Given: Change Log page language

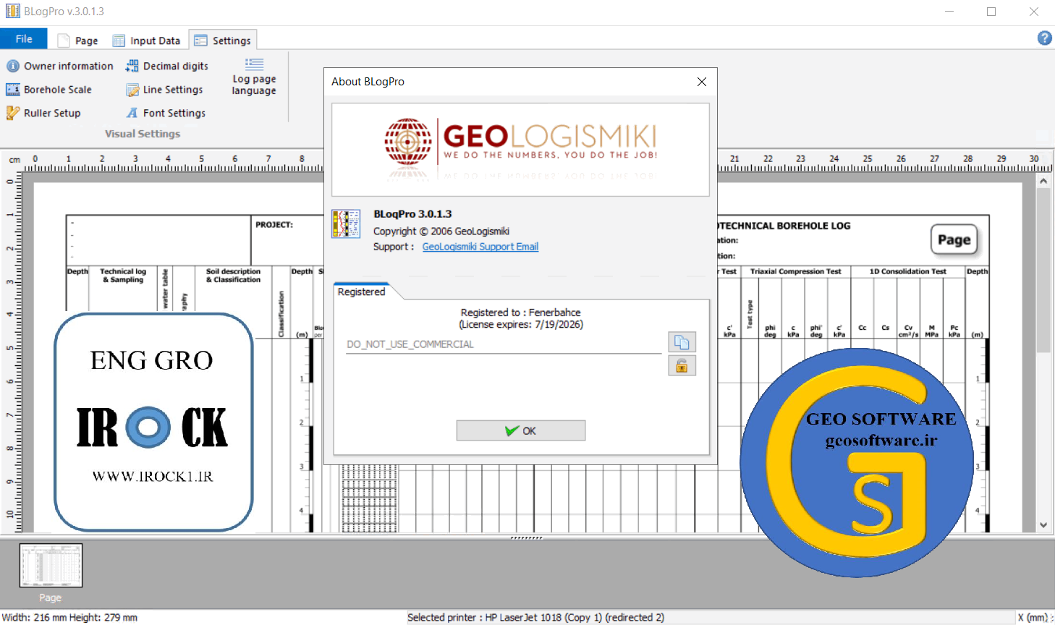Looking at the screenshot, I should (x=254, y=77).
